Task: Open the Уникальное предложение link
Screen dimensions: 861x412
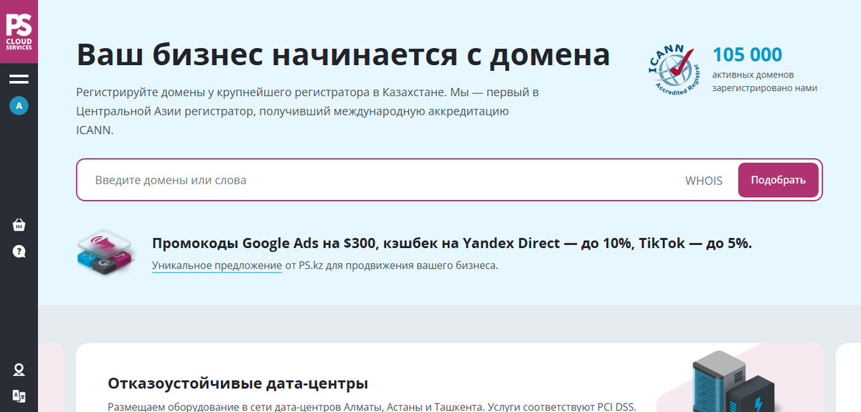Action: pos(217,266)
